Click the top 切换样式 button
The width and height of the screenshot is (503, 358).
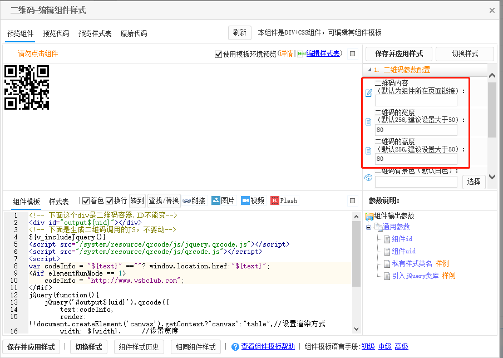pyautogui.click(x=465, y=53)
